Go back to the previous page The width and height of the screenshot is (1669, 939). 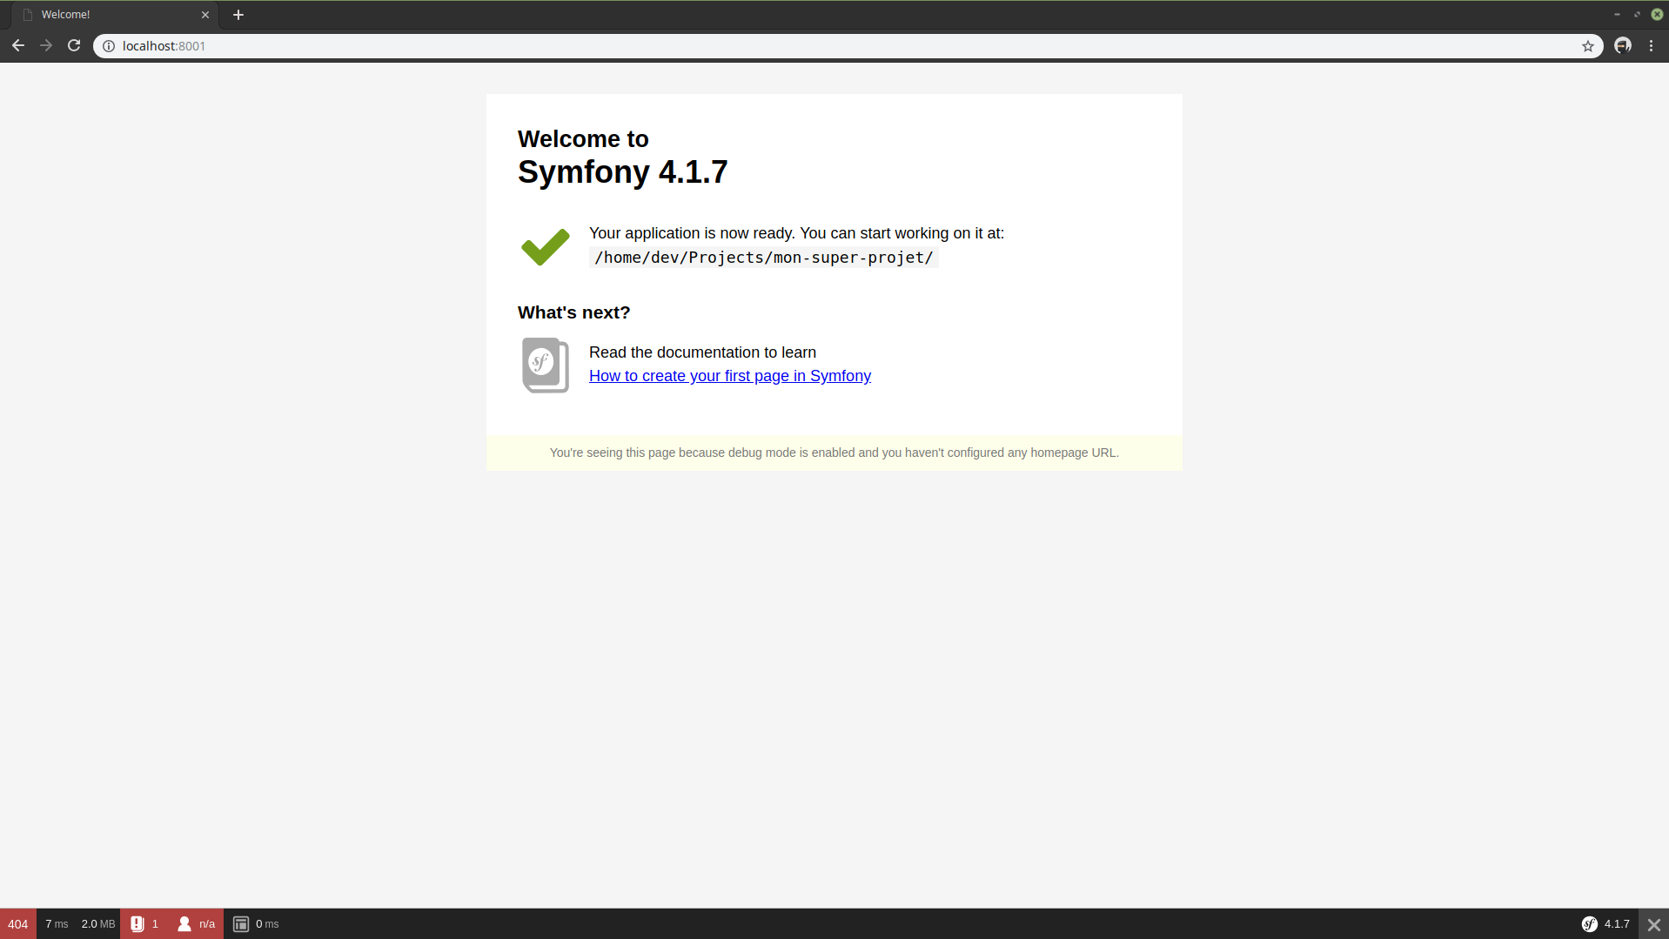(18, 46)
